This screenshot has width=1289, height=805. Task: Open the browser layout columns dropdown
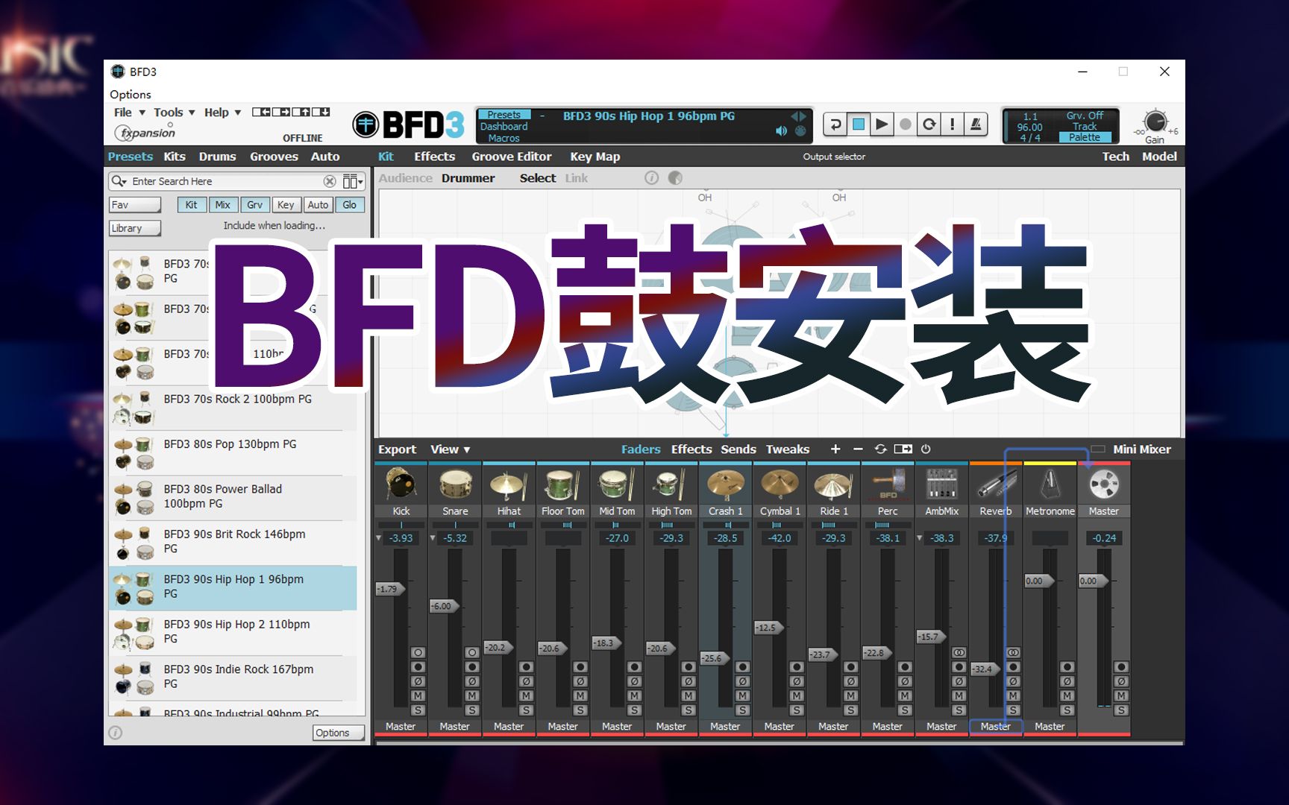click(x=353, y=181)
